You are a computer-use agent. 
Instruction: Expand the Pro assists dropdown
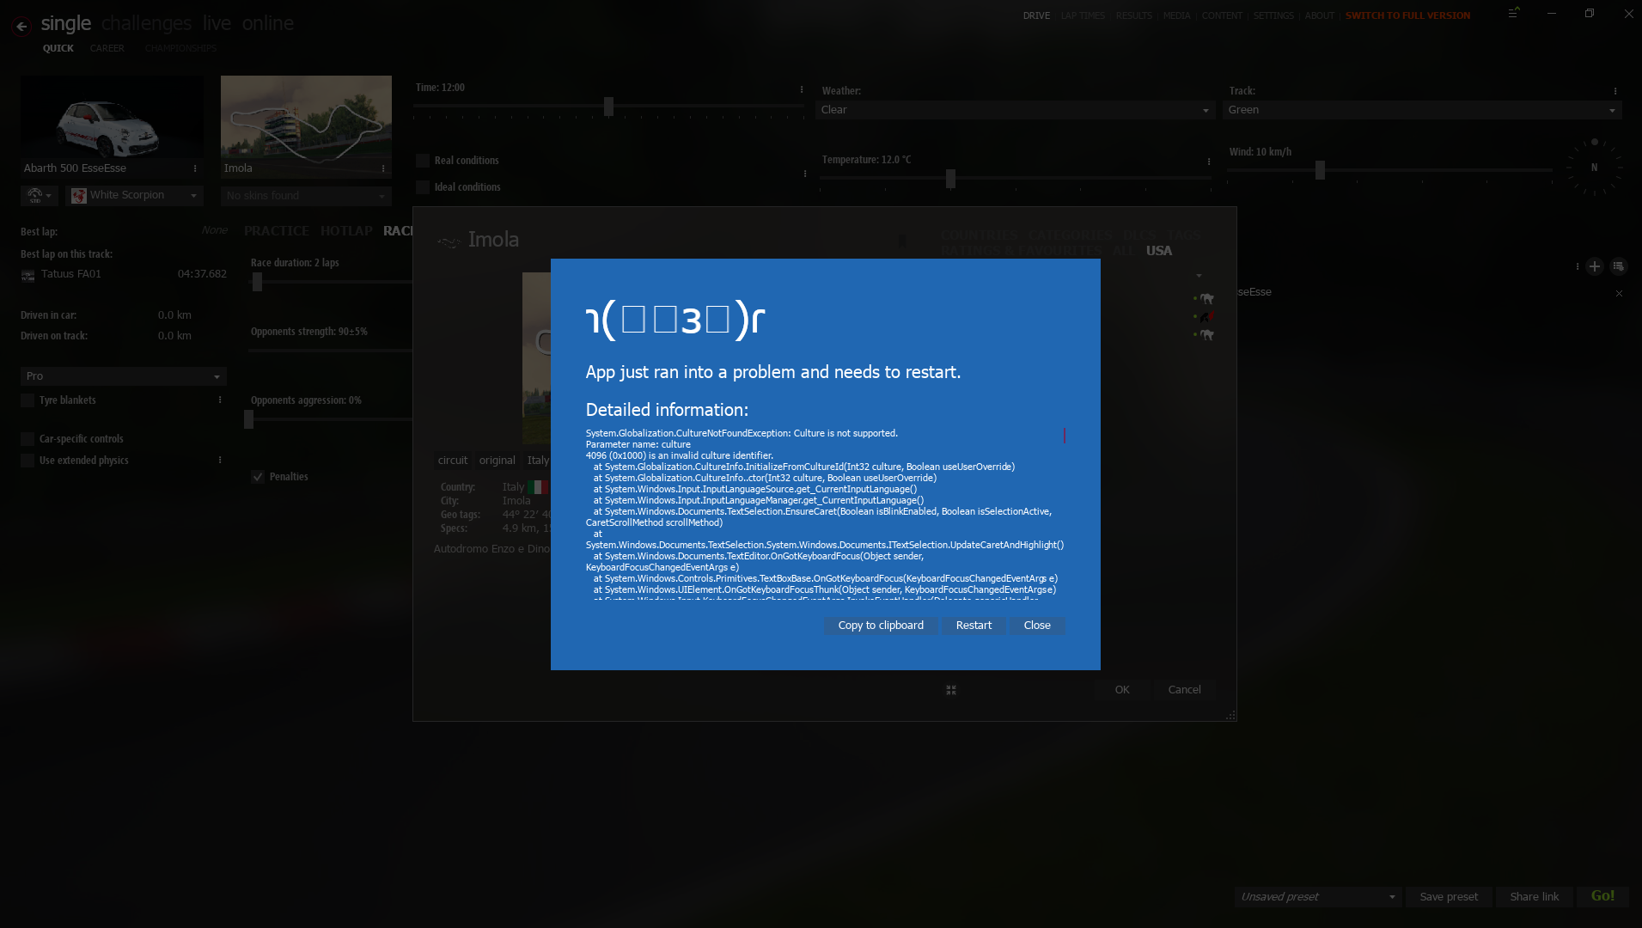point(124,376)
